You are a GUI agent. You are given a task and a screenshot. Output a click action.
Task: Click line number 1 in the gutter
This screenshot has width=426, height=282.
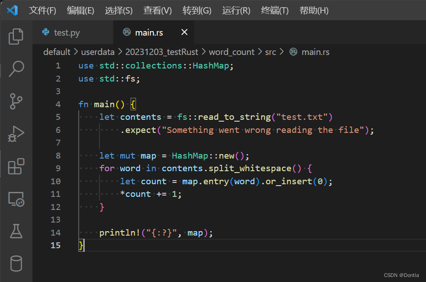(58, 66)
